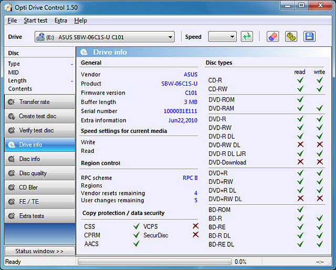Viewport: 336px width, 270px height.
Task: Click the buffer length 3 MB
Action: [191, 102]
